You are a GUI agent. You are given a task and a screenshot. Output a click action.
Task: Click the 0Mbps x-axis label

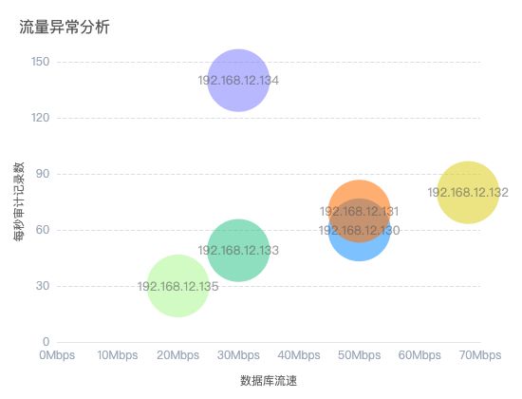click(x=57, y=355)
